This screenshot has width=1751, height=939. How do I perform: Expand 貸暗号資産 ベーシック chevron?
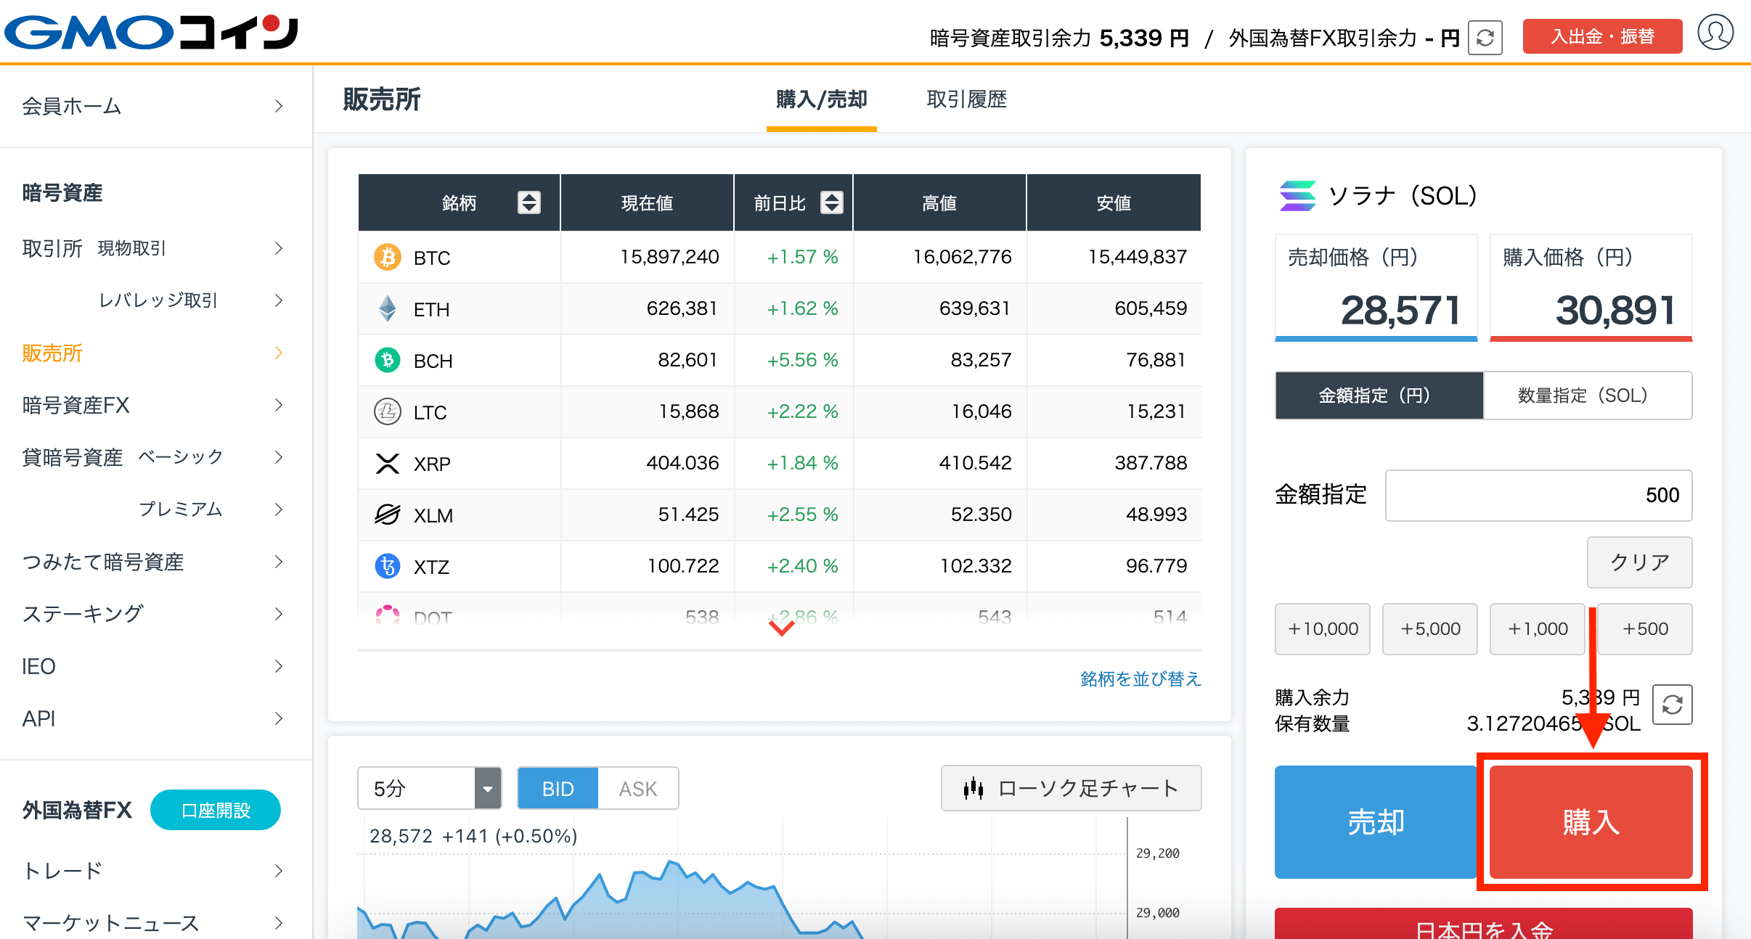click(279, 457)
